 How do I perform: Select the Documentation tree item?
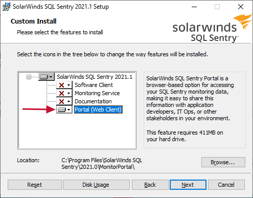[93, 101]
